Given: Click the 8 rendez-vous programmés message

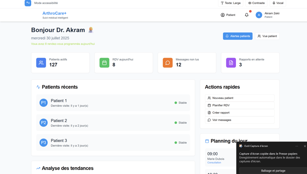Looking at the screenshot, I should pos(63,44).
